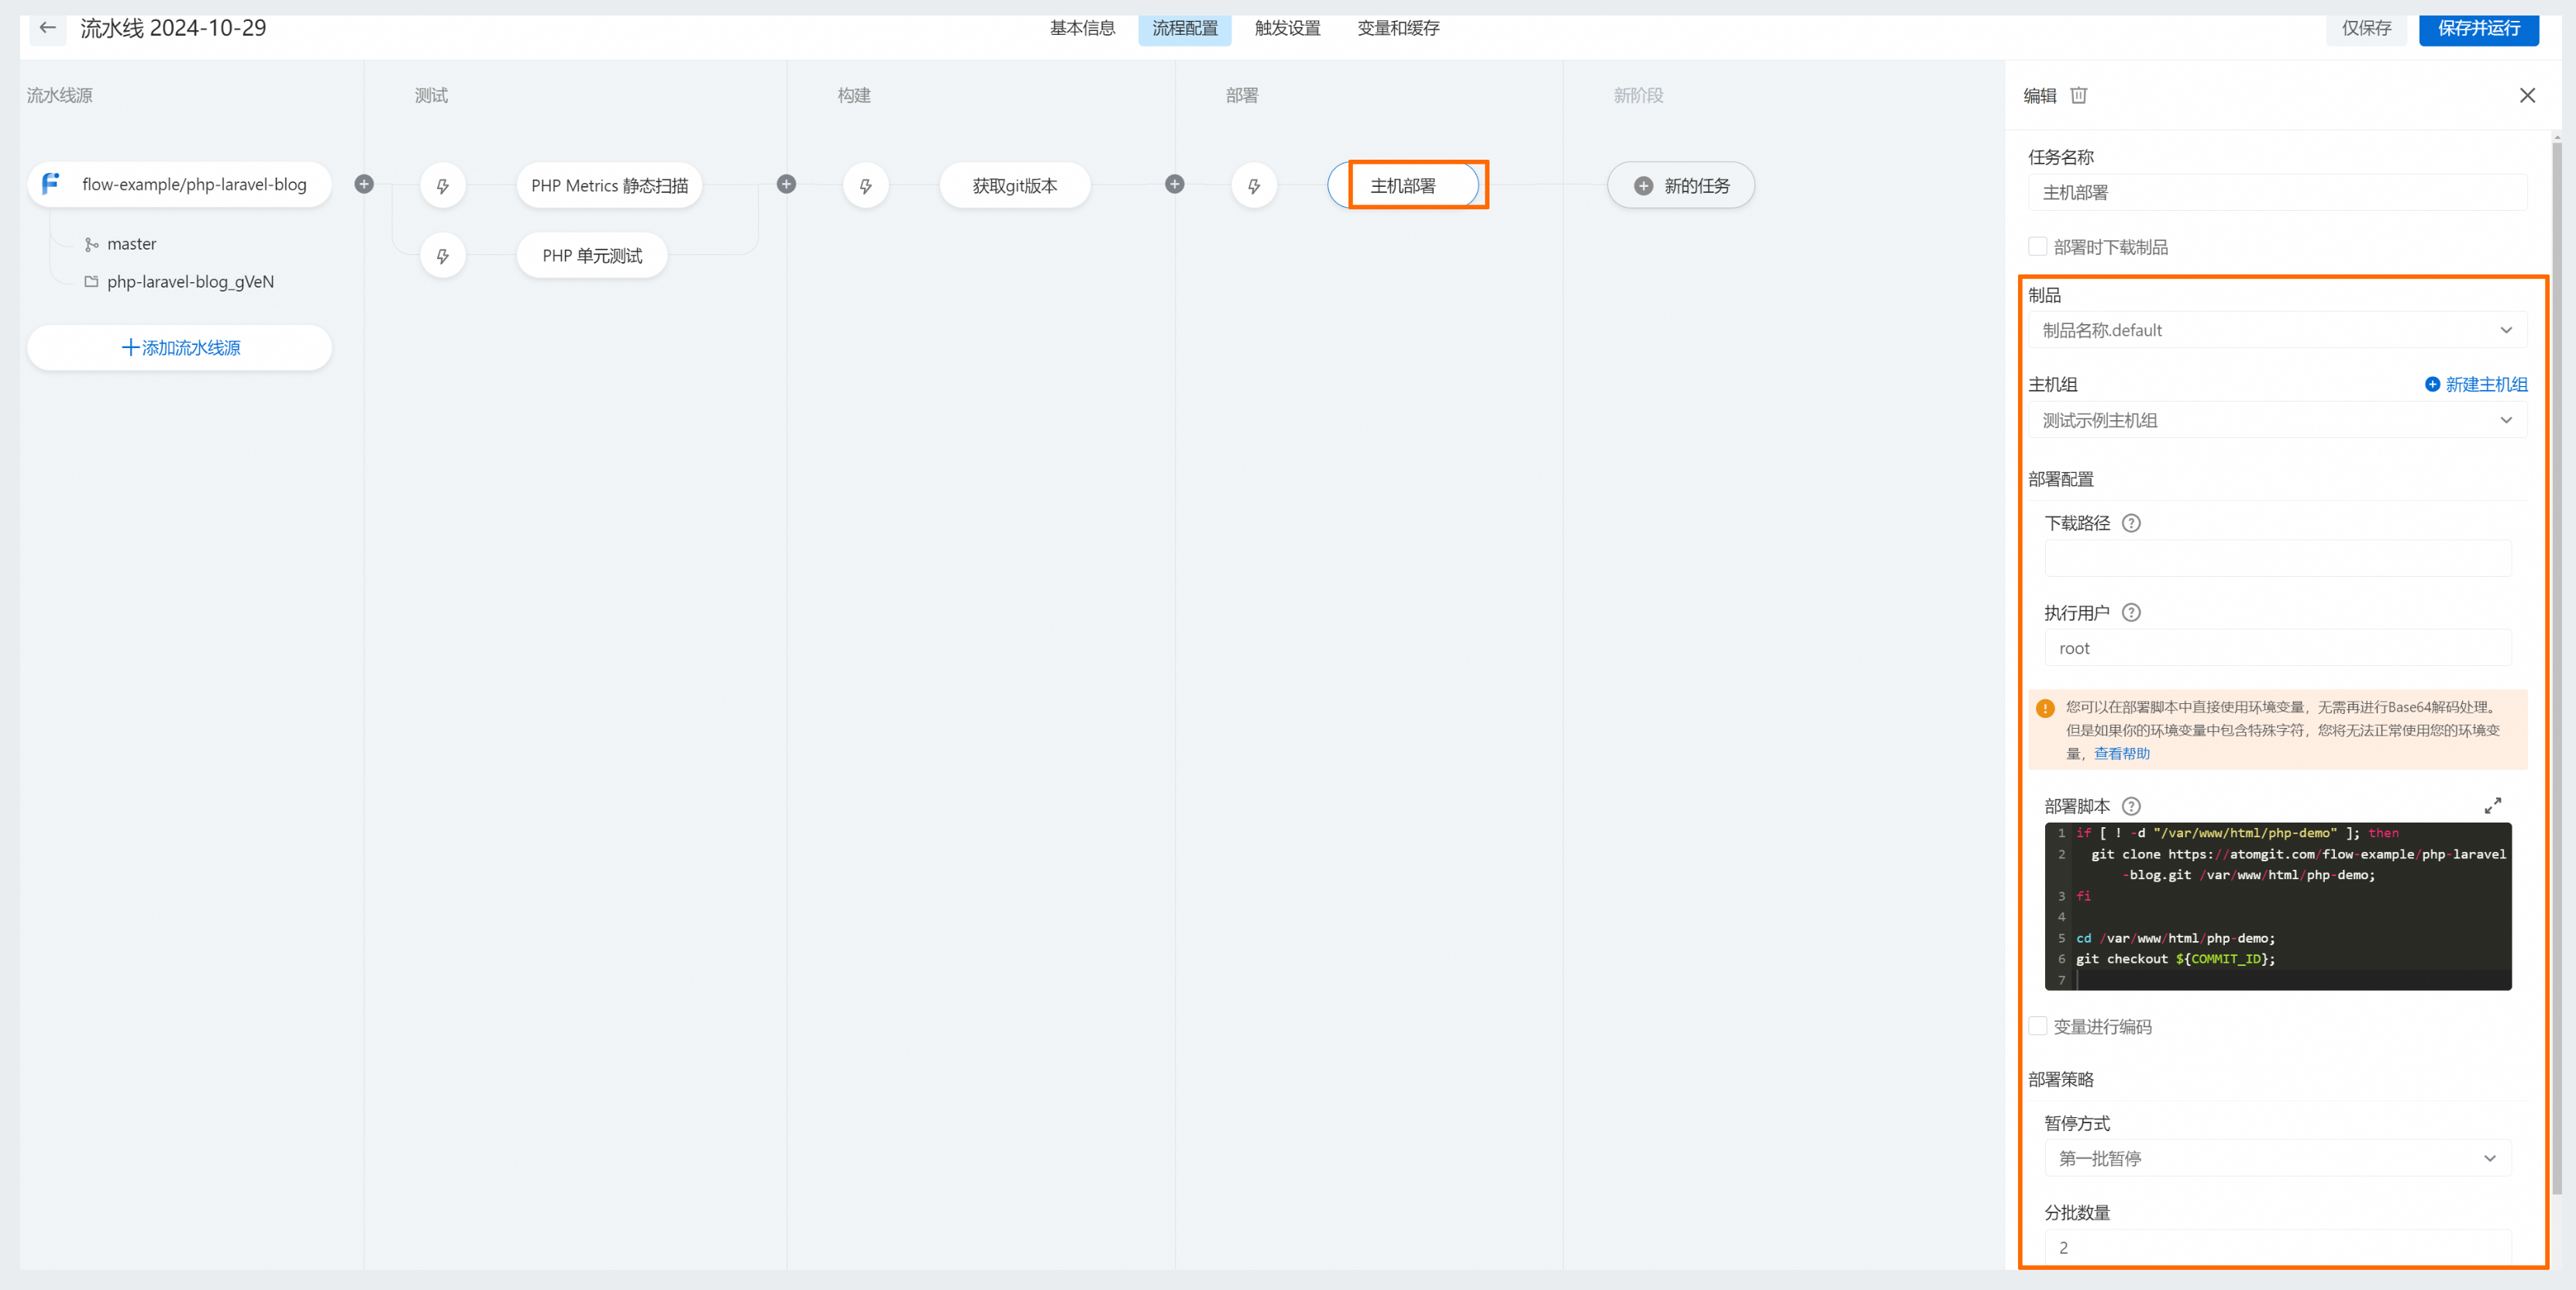
Task: Open the 暂停方式 dropdown
Action: tap(2277, 1158)
